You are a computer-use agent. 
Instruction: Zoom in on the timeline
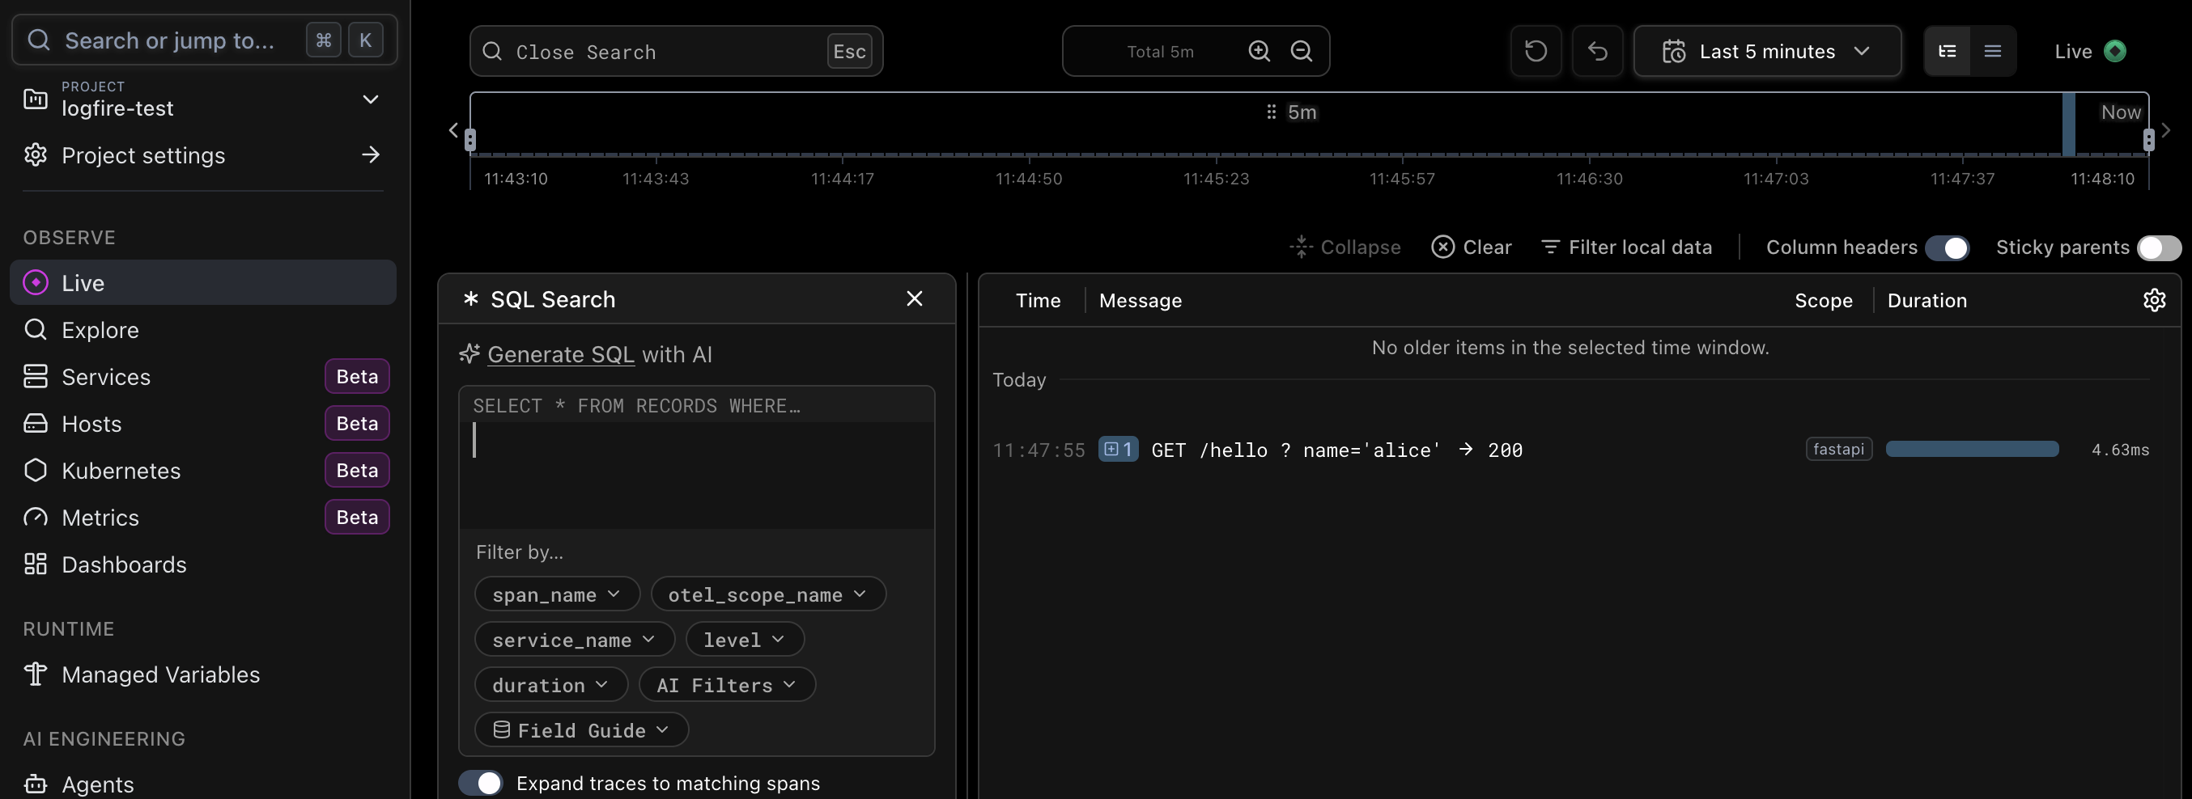click(1259, 52)
